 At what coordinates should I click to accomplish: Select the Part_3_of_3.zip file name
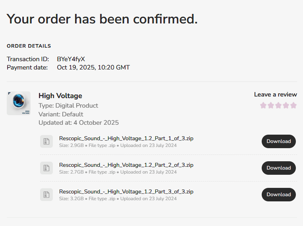[x=126, y=191]
